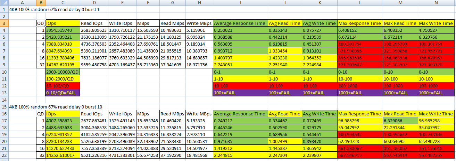This screenshot has width=456, height=161.
Task: Click the red '10-100/QD' legend cell
Action: click(63, 86)
